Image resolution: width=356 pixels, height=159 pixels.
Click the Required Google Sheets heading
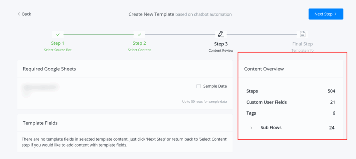(49, 69)
